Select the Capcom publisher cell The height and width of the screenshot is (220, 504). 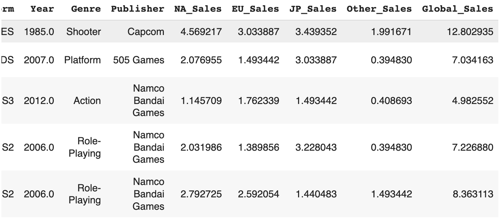pyautogui.click(x=146, y=32)
